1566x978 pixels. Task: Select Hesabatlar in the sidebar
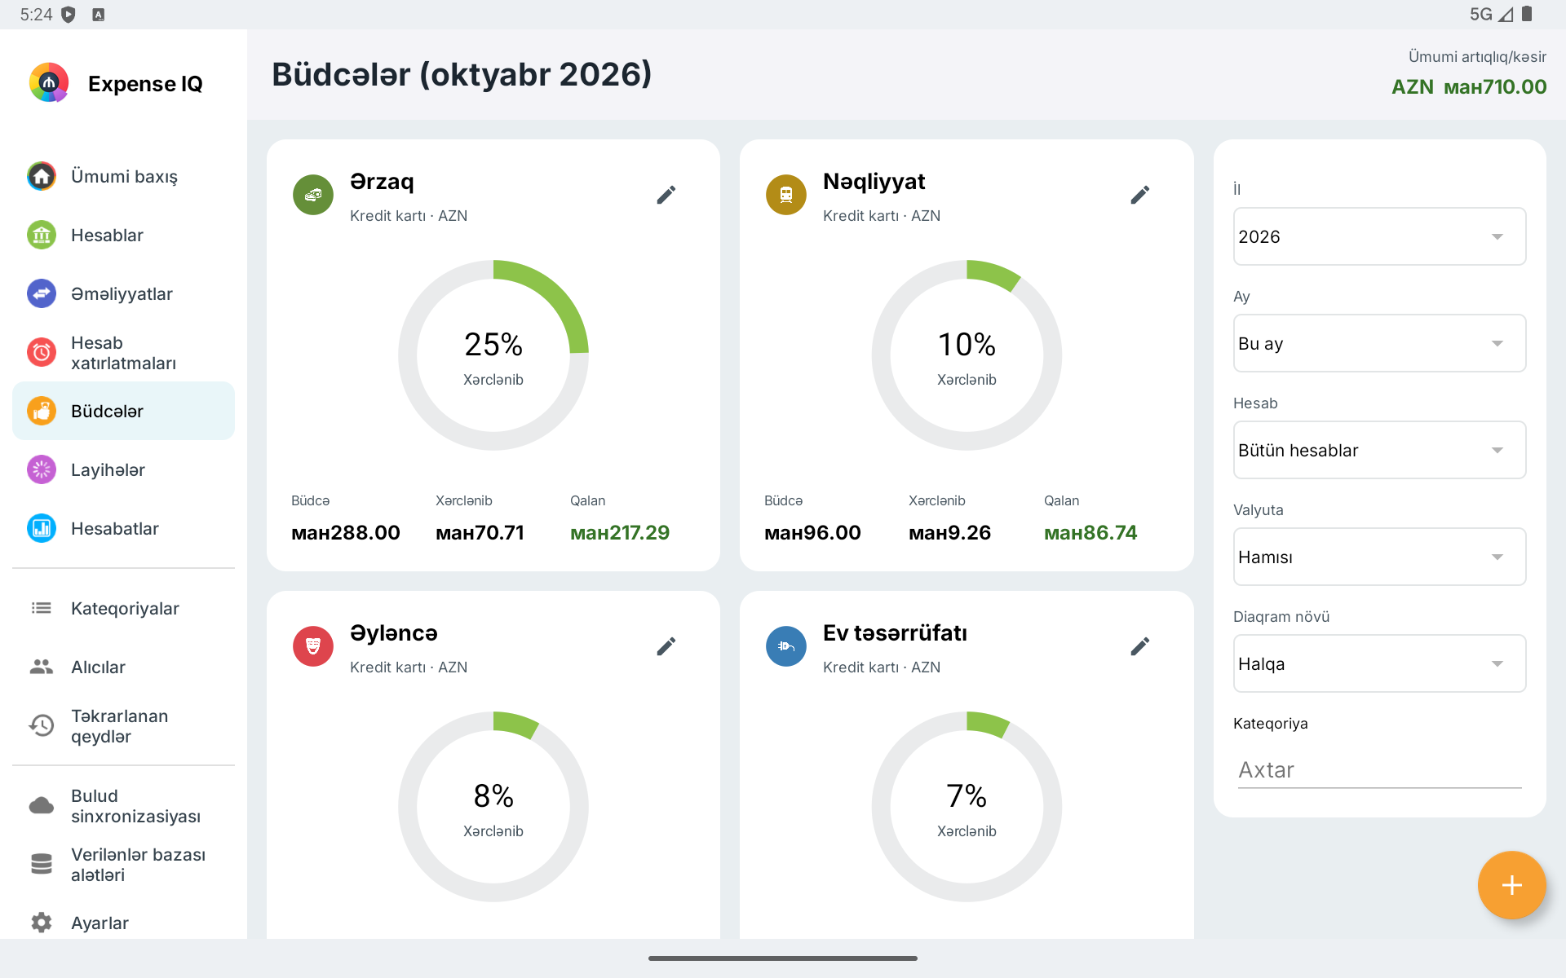[123, 528]
